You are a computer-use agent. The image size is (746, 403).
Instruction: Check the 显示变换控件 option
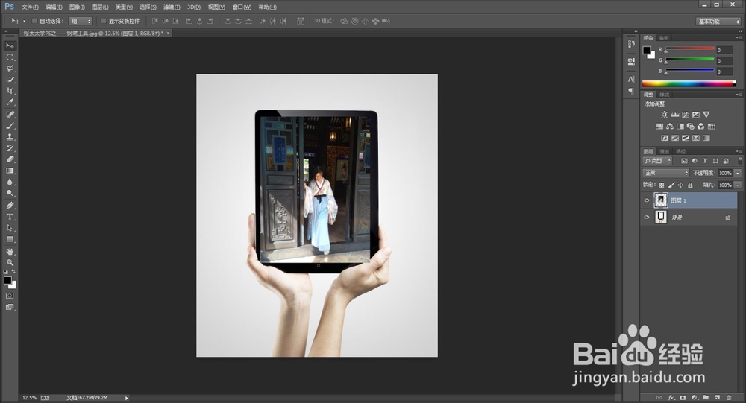(104, 21)
